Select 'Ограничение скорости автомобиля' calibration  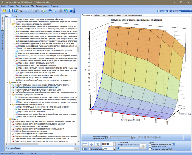coord(32,112)
